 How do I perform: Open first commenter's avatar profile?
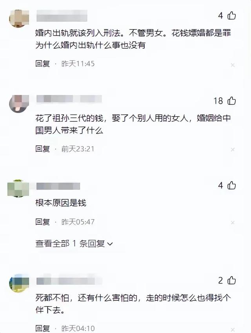pyautogui.click(x=19, y=18)
